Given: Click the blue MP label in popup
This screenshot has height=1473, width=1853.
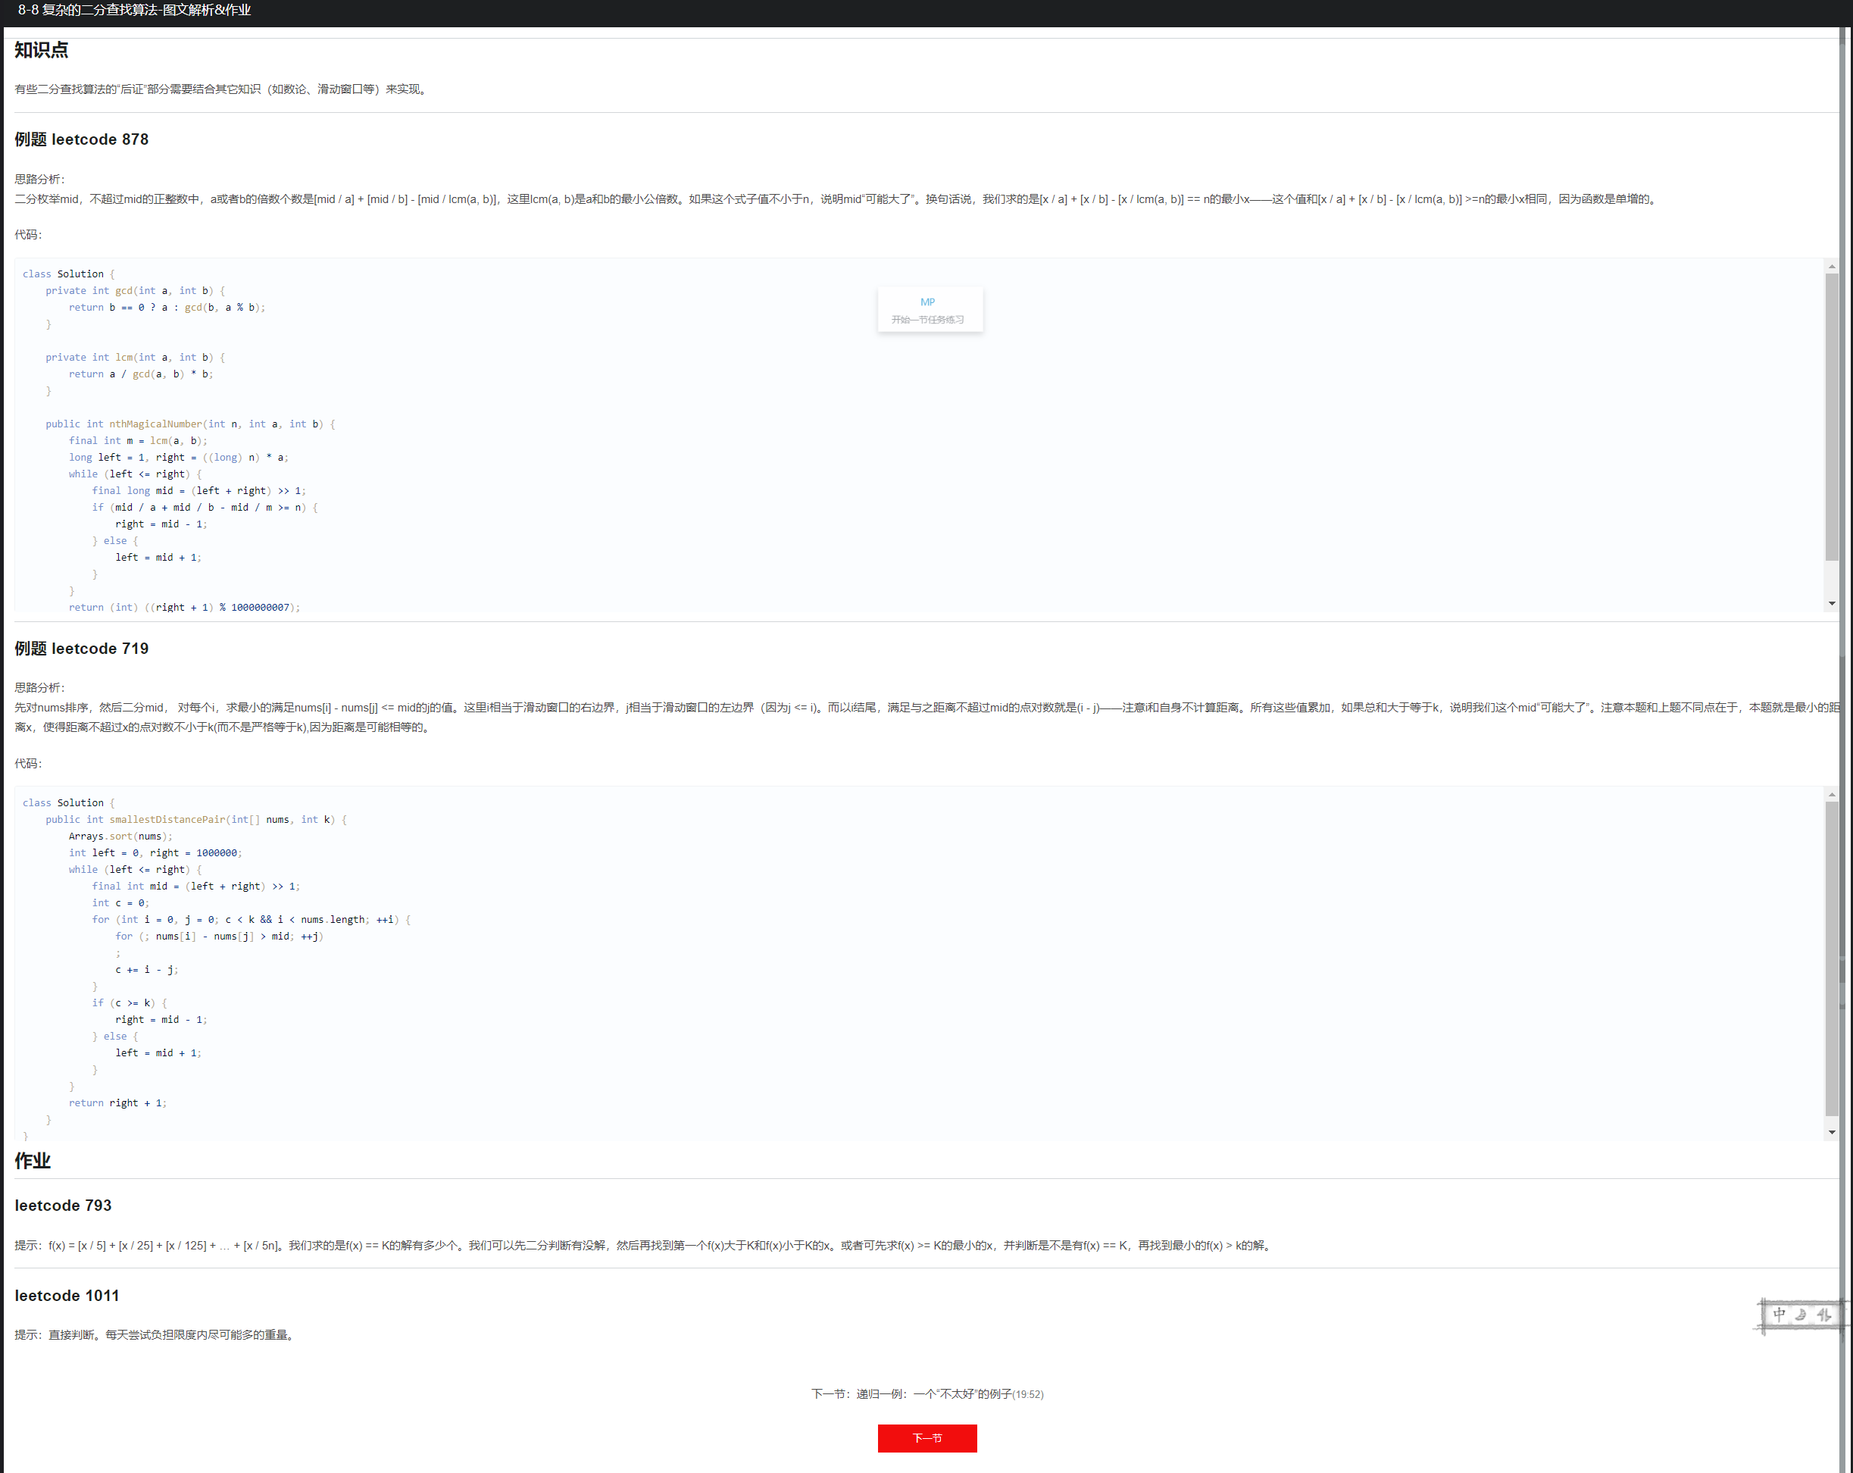Looking at the screenshot, I should (927, 302).
